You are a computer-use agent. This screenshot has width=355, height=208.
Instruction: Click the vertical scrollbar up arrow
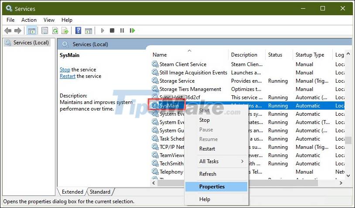[x=348, y=54]
